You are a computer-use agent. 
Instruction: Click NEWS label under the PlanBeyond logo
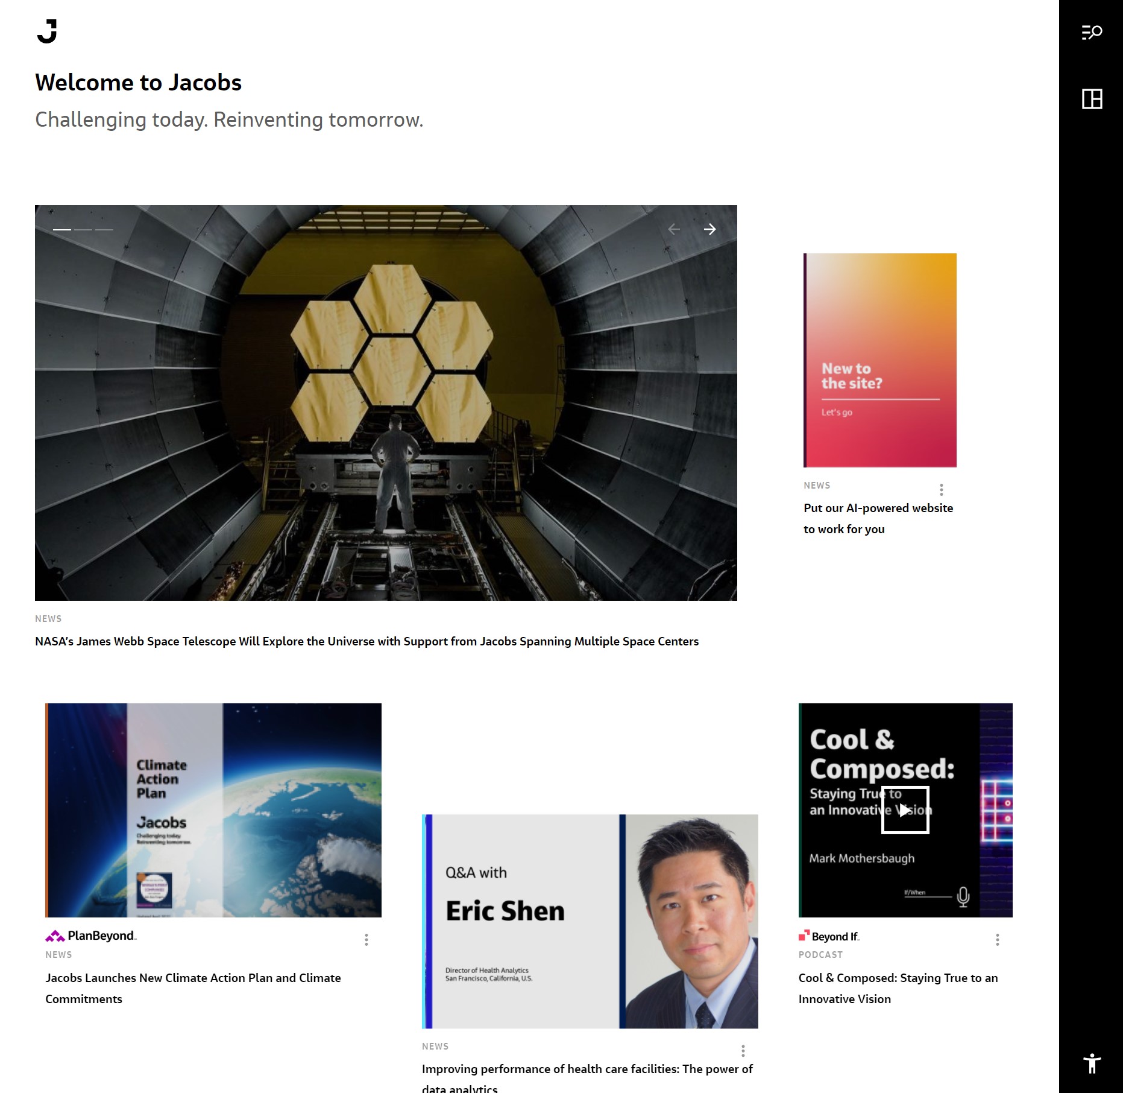[x=58, y=955]
